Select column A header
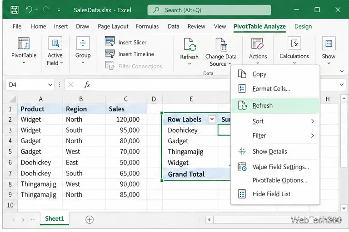 point(40,99)
